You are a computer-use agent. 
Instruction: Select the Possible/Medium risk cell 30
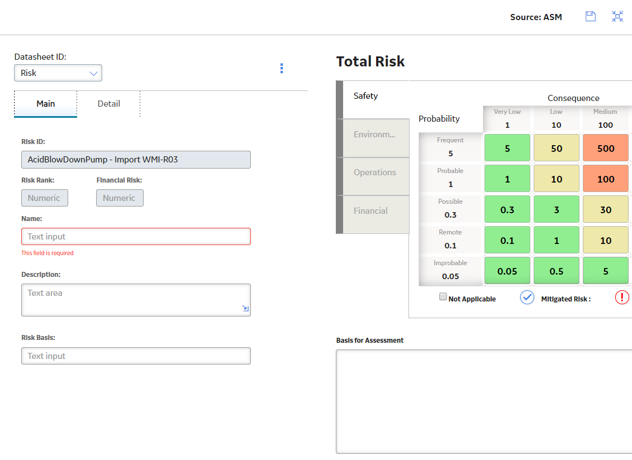(605, 209)
